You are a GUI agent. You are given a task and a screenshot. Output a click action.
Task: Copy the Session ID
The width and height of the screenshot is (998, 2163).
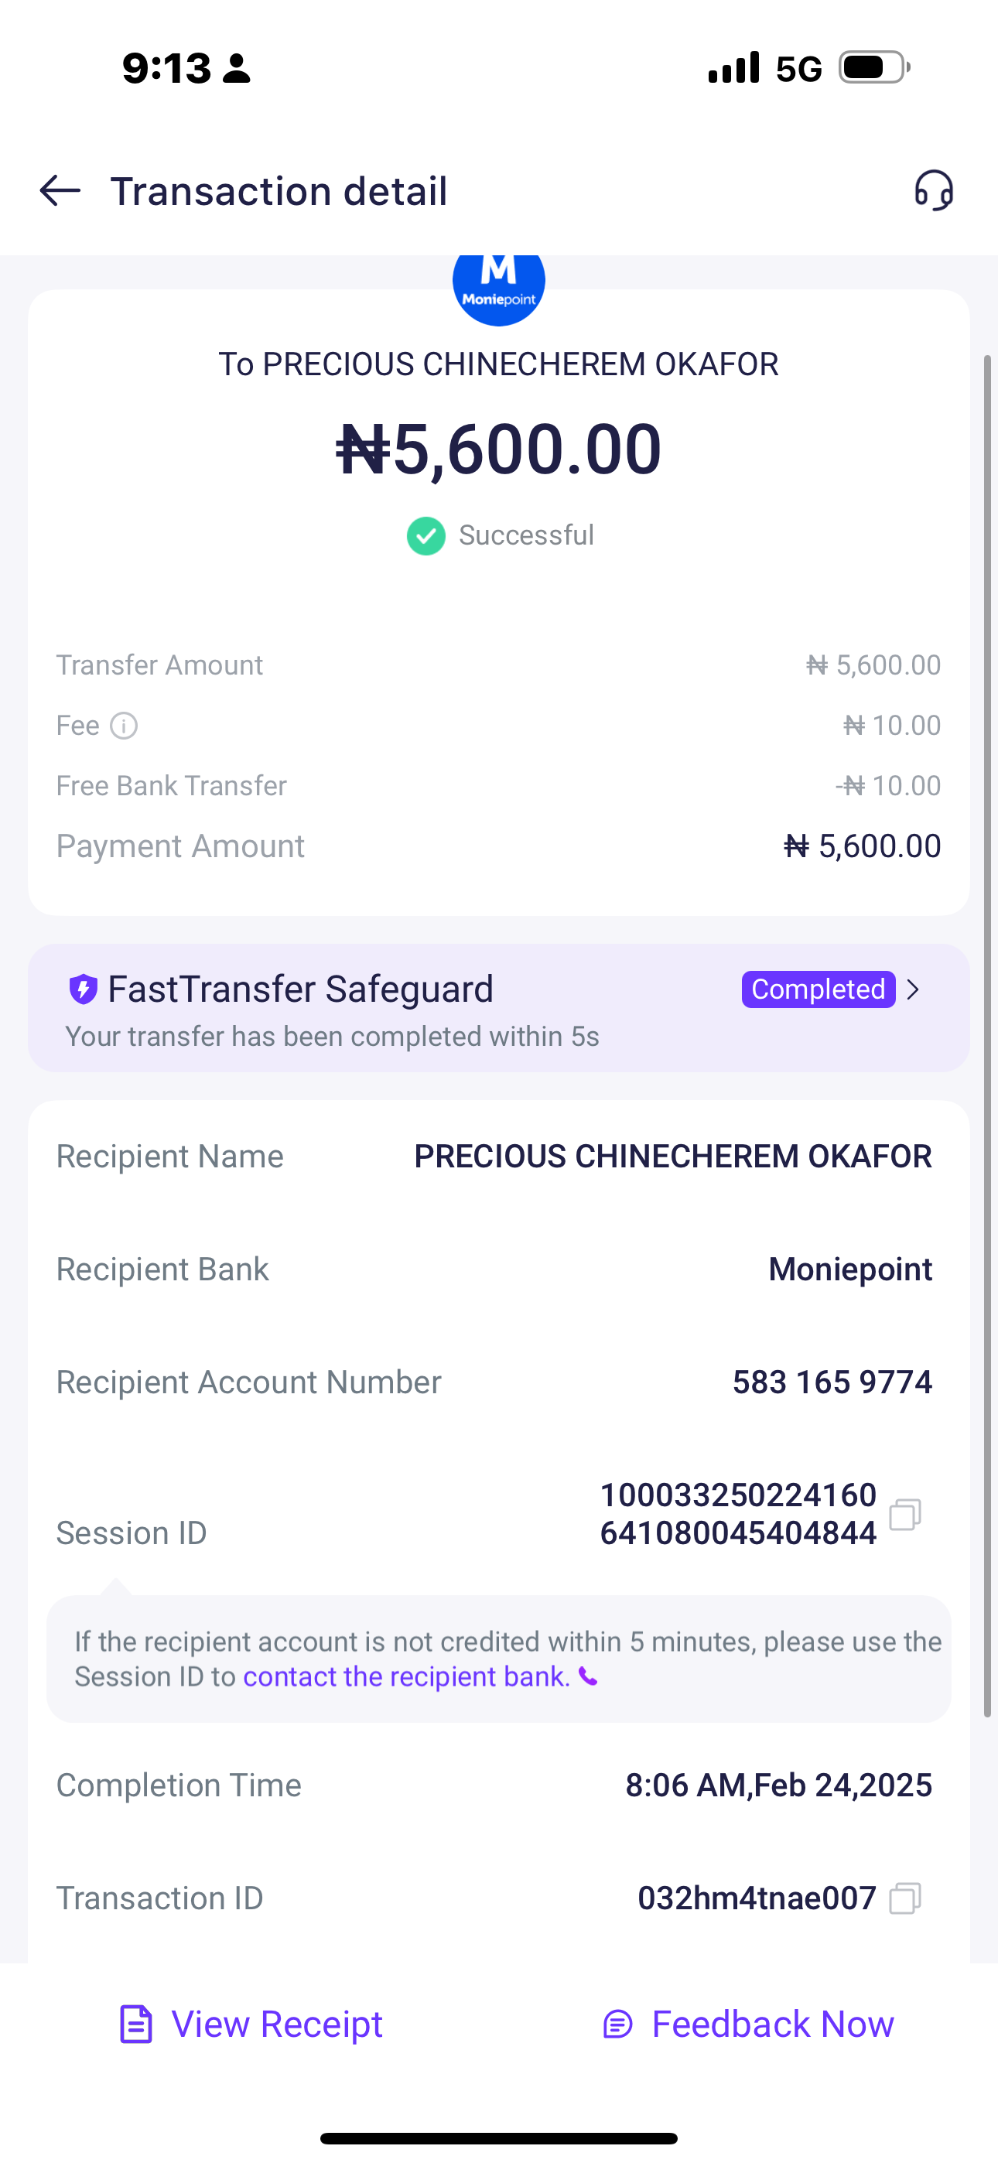pyautogui.click(x=904, y=1514)
